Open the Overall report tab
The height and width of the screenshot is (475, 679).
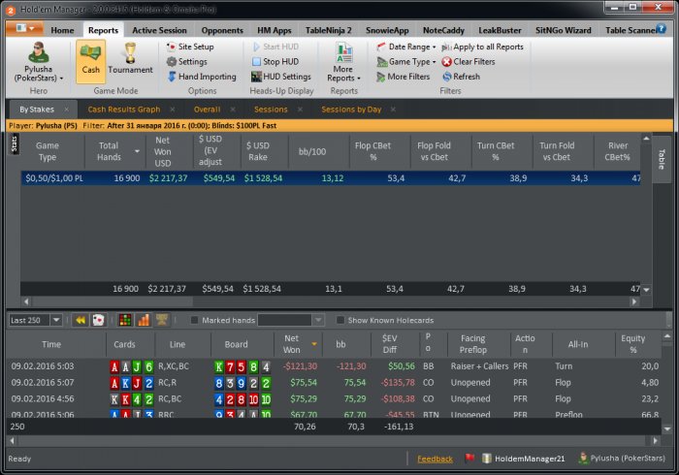(x=207, y=110)
